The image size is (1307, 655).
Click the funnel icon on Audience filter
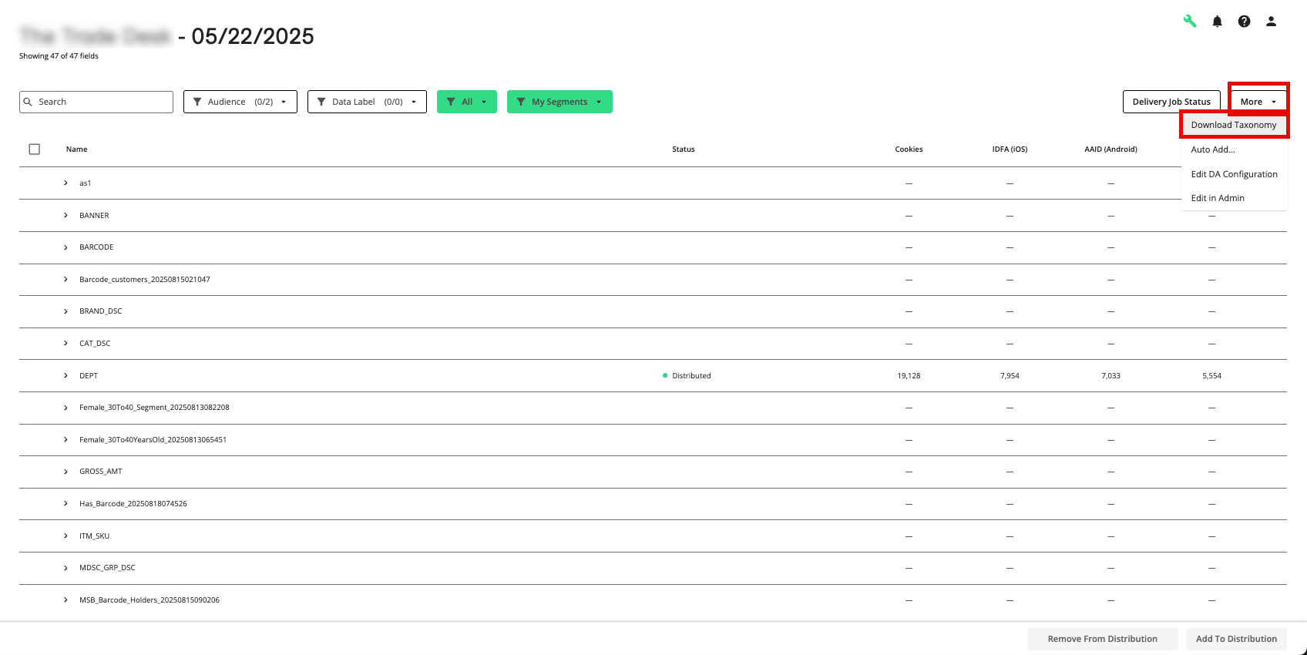[x=197, y=102]
